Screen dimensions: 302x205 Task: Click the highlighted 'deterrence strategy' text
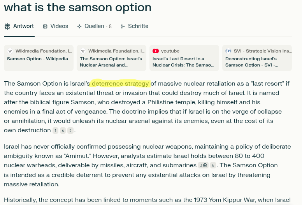[x=120, y=84]
